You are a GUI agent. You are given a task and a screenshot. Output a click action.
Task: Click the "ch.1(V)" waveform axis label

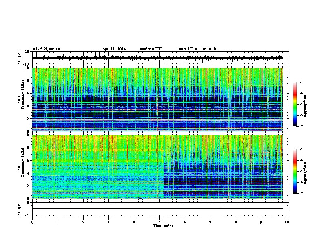20,58
